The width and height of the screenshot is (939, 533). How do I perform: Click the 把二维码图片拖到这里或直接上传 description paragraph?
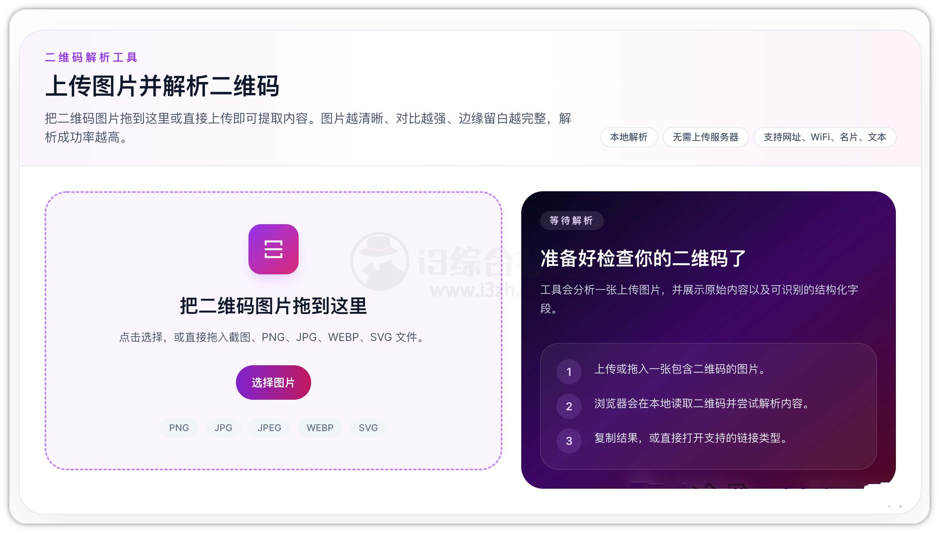[308, 128]
